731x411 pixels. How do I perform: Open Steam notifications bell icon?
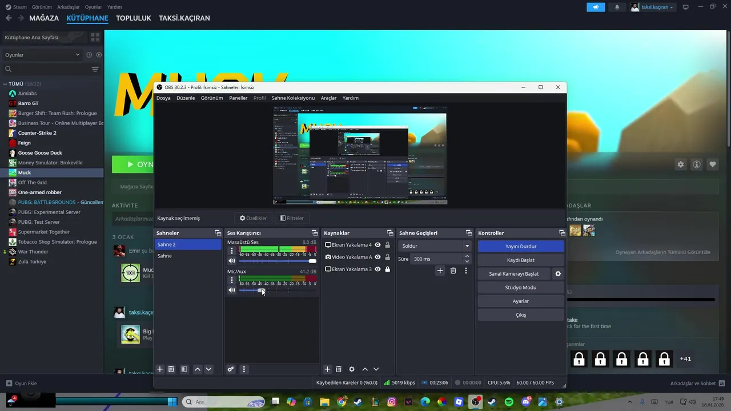617,7
